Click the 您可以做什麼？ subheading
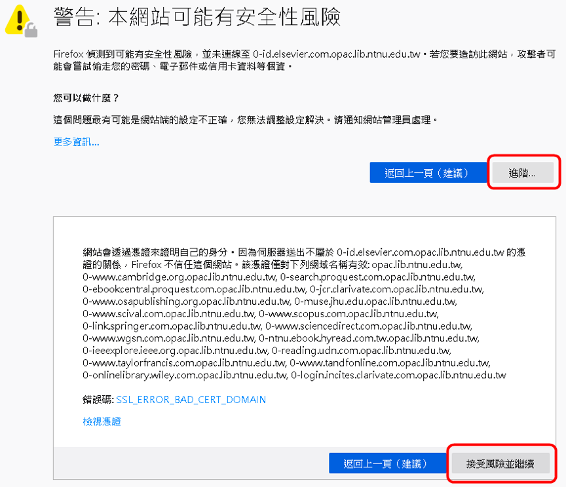566x487 pixels. tap(86, 98)
